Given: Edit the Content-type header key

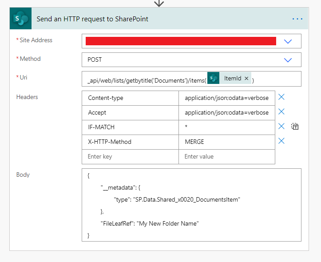Looking at the screenshot, I should pyautogui.click(x=130, y=98).
